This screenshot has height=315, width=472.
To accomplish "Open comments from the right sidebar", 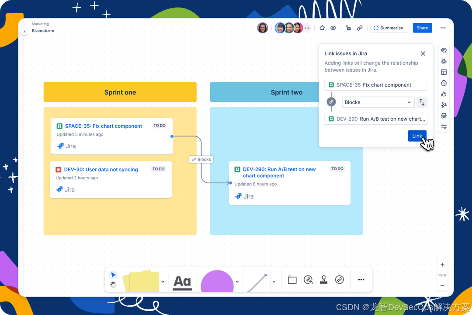I will (444, 50).
